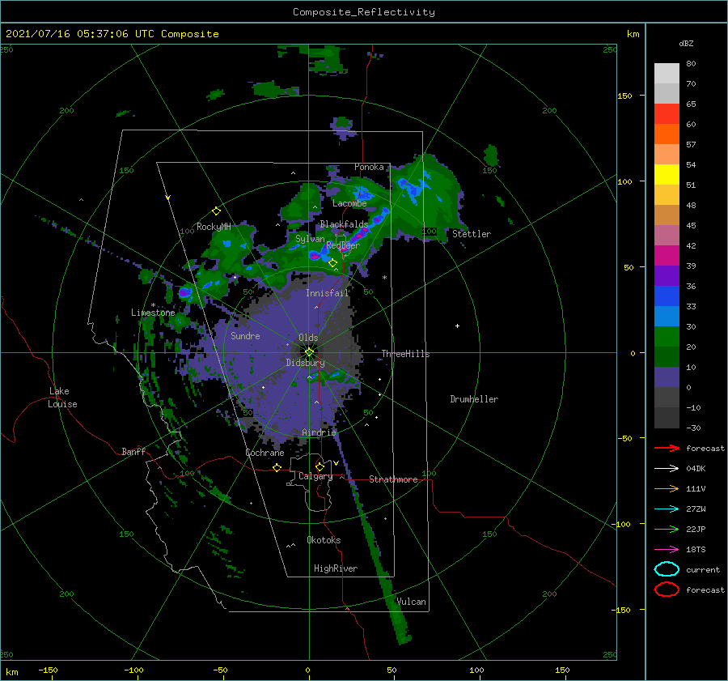This screenshot has width=728, height=681.
Task: Click the yellow diamond marker below Cochrane
Action: click(277, 467)
